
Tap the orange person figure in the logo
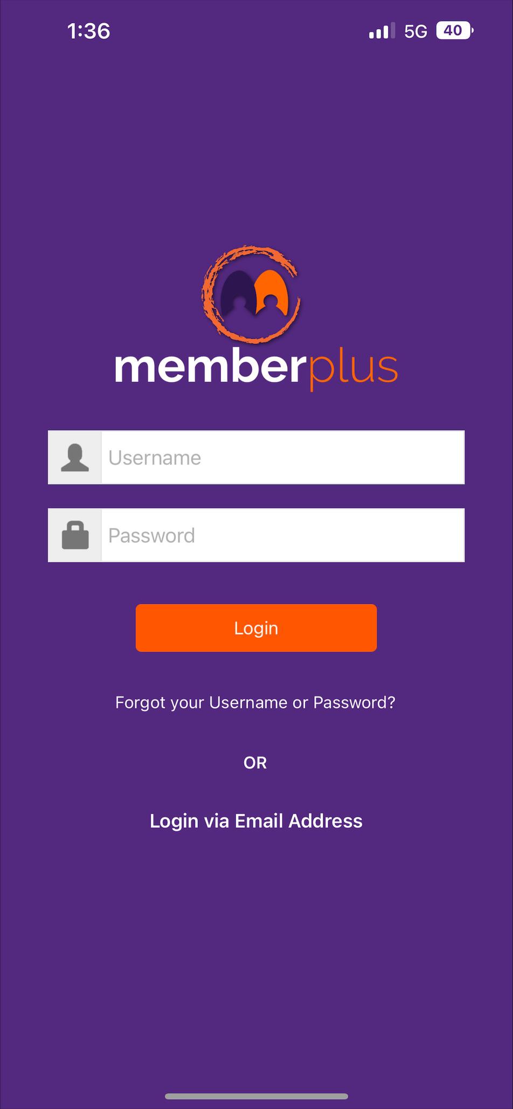coord(271,293)
